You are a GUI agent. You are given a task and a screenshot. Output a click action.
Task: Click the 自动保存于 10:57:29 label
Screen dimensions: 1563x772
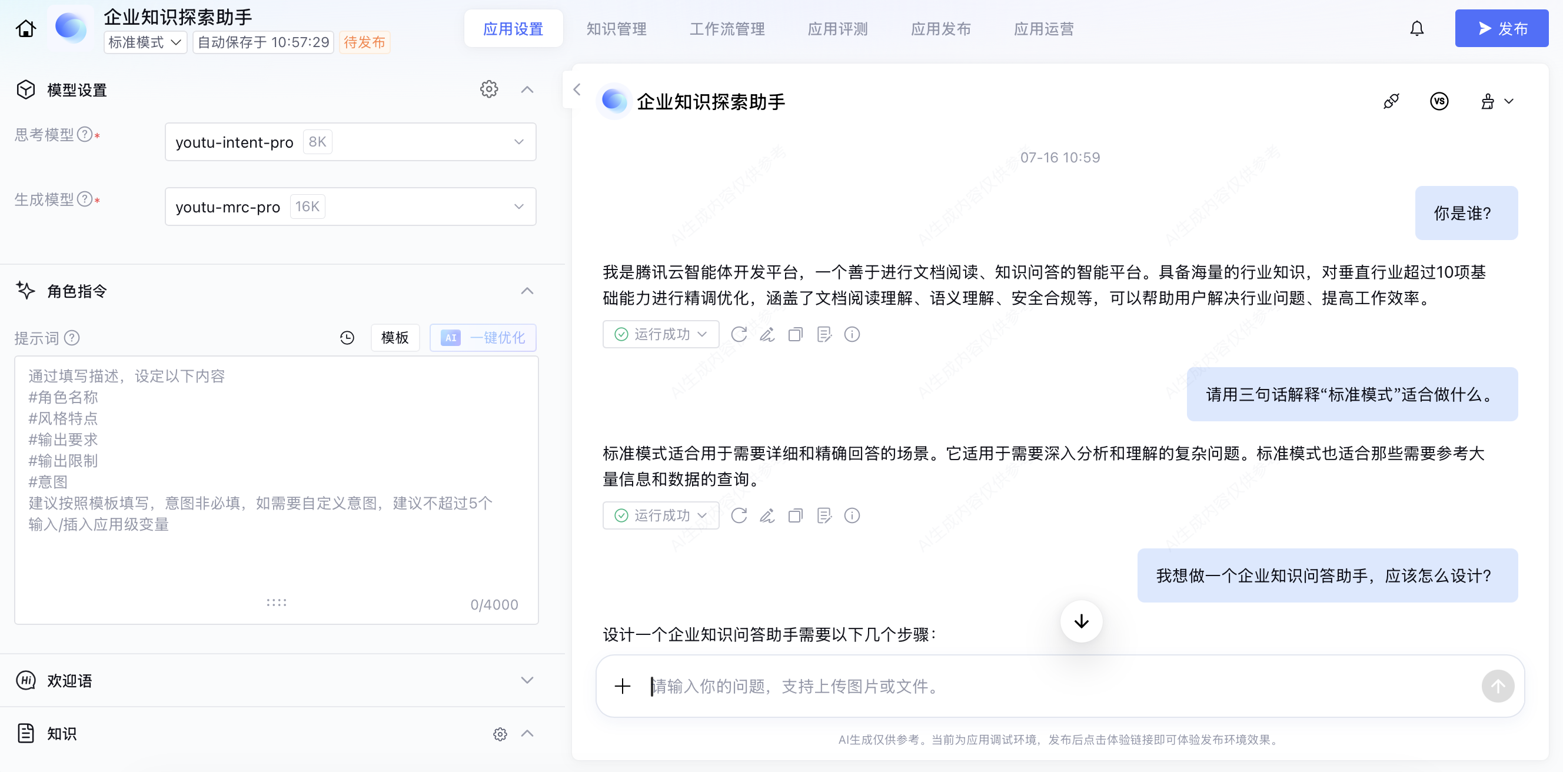(263, 42)
